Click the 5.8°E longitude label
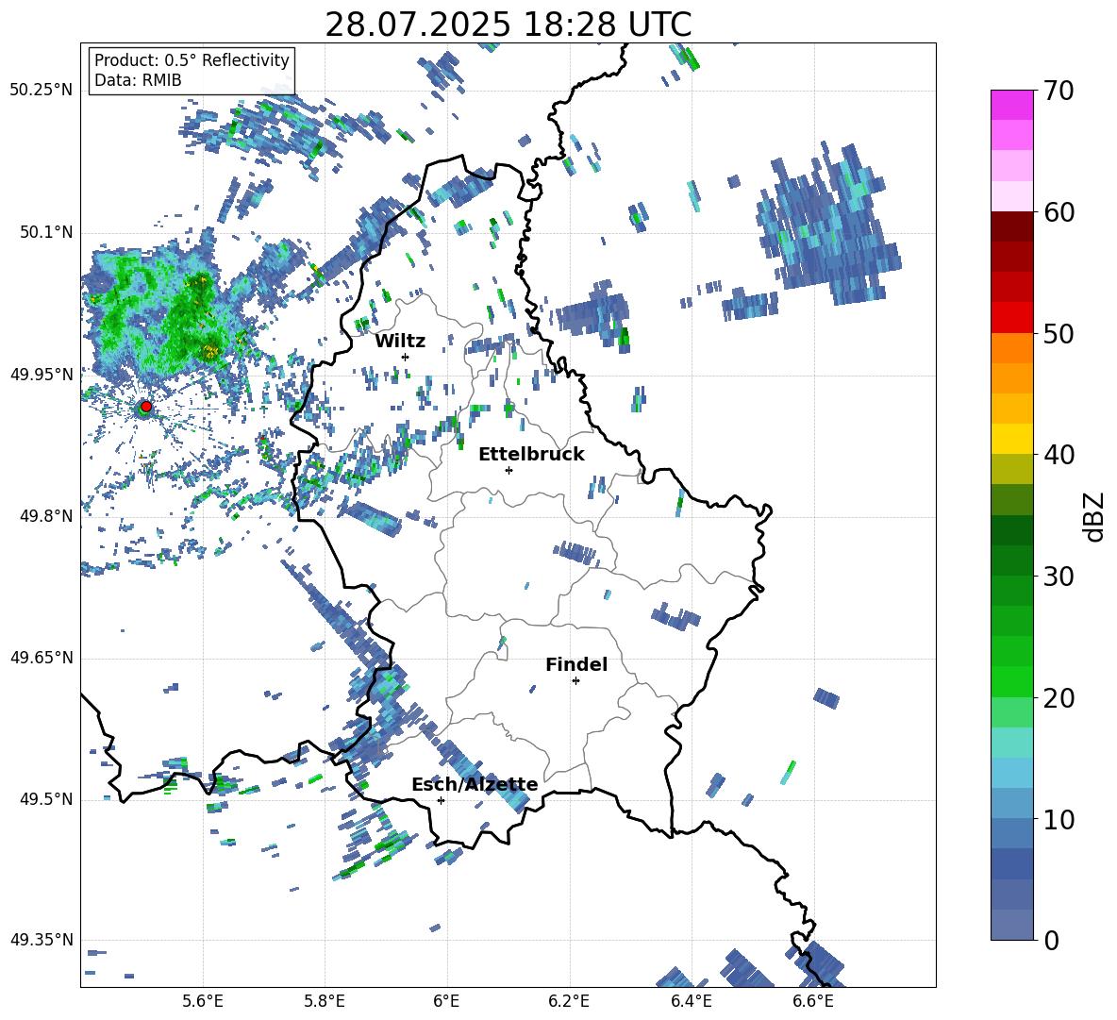1117x1020 pixels. click(x=325, y=1002)
